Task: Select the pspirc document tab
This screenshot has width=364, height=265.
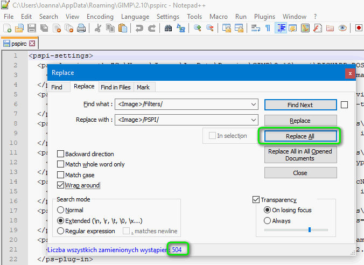Action: (x=19, y=44)
